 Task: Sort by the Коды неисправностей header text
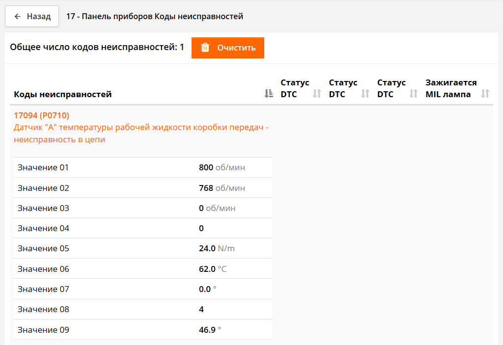63,94
